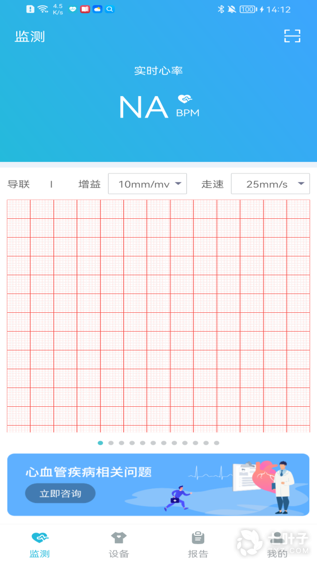
Task: Select the last page indicator dot
Action: tap(217, 443)
